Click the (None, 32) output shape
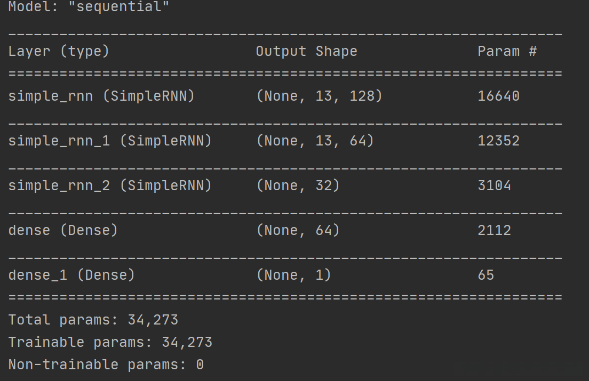The width and height of the screenshot is (589, 381). click(x=298, y=186)
